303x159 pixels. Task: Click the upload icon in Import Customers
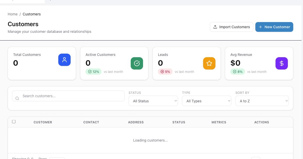[x=215, y=27]
